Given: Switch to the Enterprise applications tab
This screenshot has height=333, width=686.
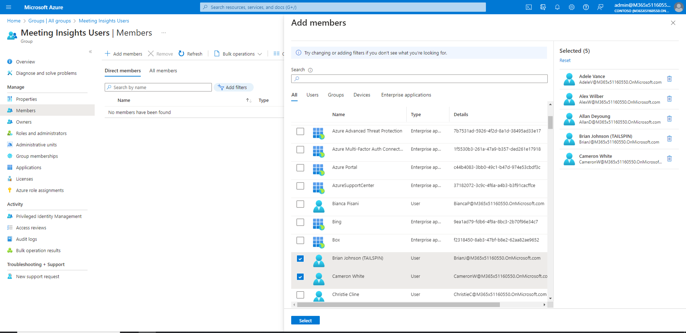Looking at the screenshot, I should (406, 95).
